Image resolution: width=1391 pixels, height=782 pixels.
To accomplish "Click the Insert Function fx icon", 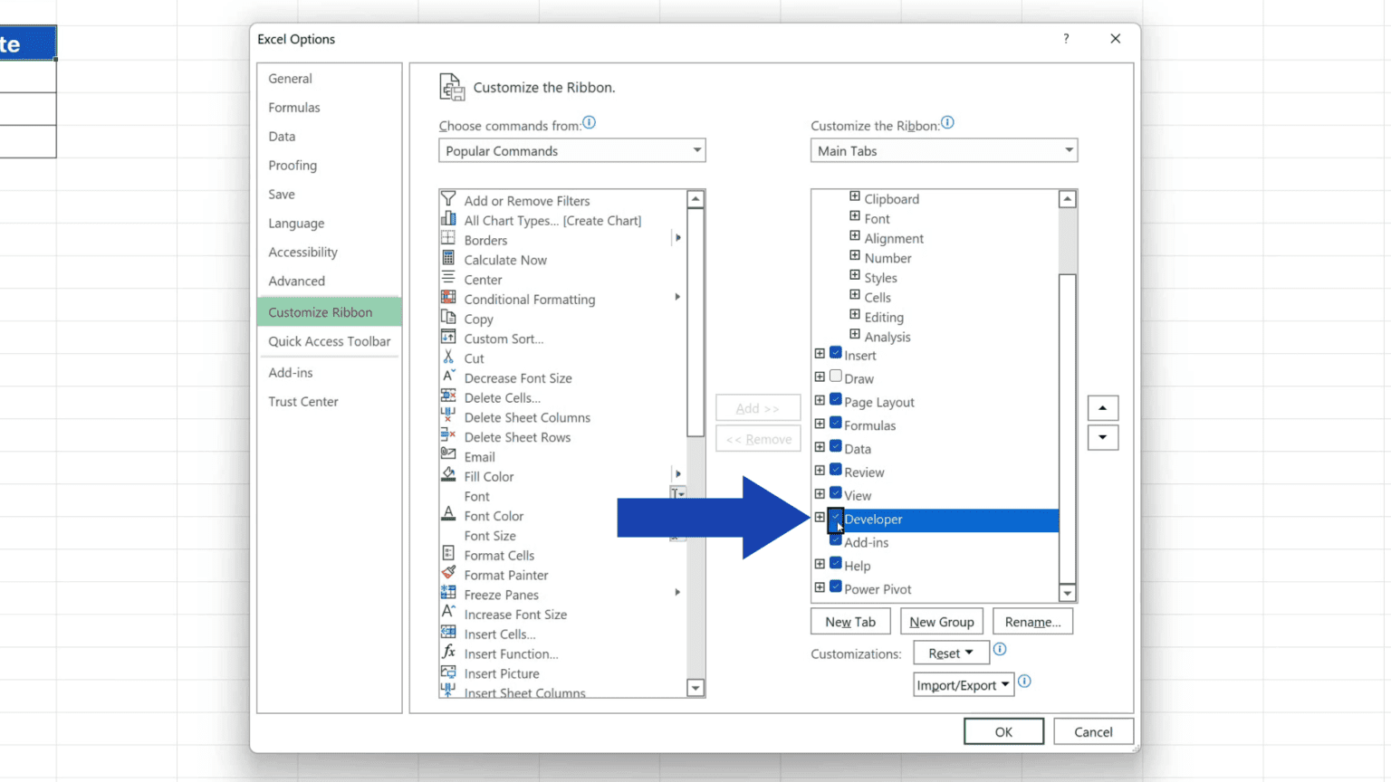I will click(x=448, y=653).
